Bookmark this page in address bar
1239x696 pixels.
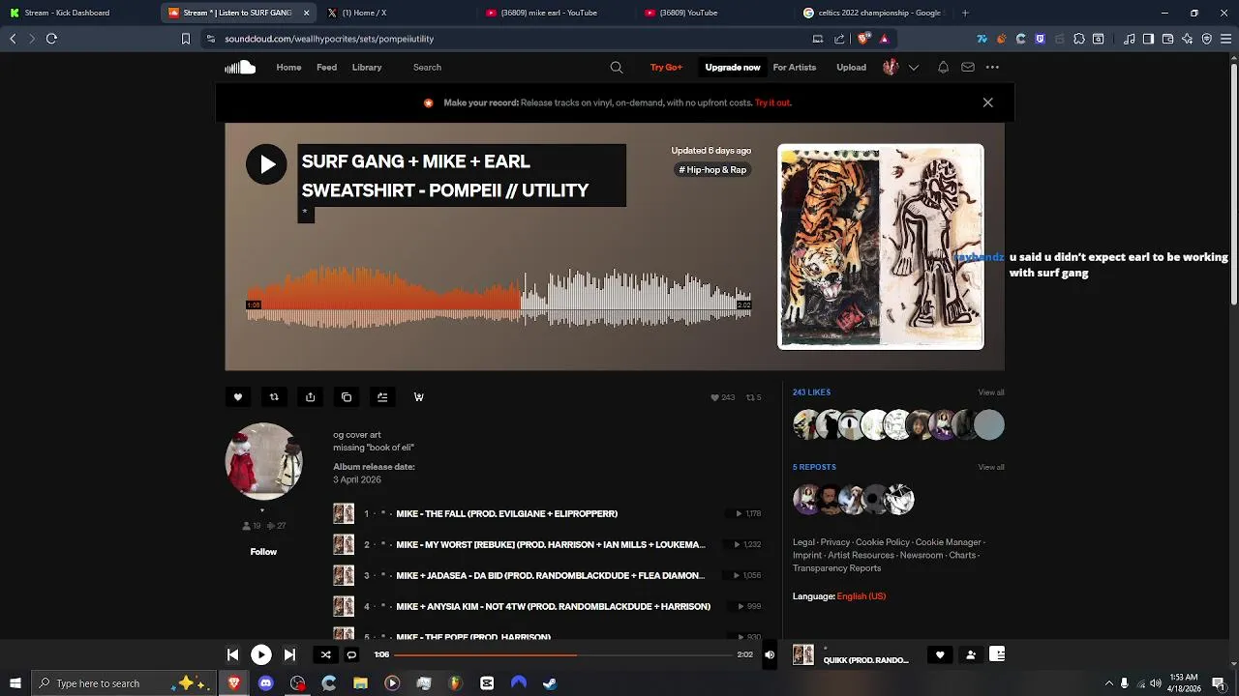[186, 39]
